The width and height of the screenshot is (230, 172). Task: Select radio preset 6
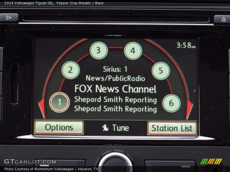(x=171, y=103)
